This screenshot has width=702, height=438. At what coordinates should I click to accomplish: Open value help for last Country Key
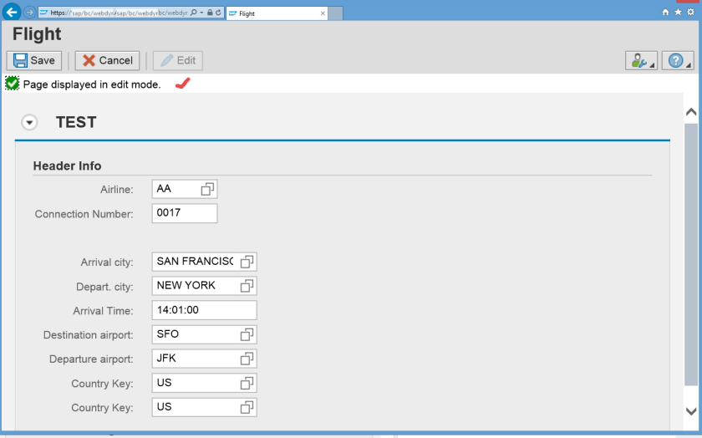click(247, 407)
